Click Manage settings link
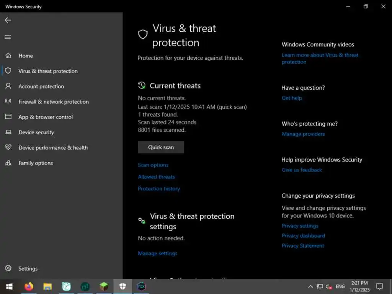This screenshot has width=392, height=294. point(157,253)
